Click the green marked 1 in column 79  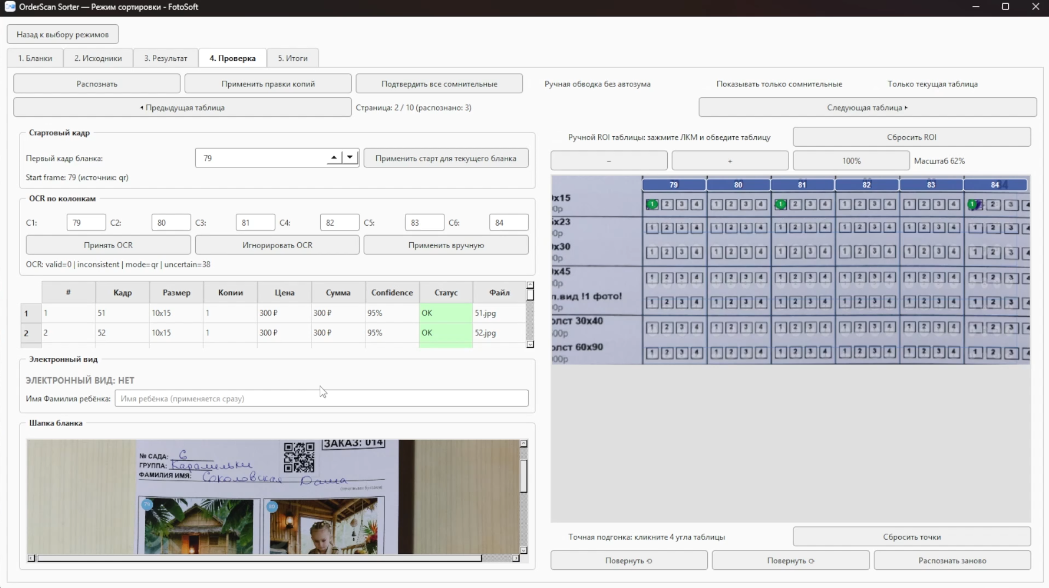(652, 204)
